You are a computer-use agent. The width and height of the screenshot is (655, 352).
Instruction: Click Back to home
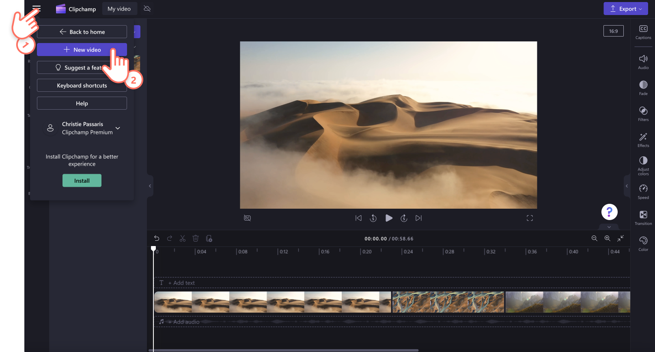coord(82,32)
